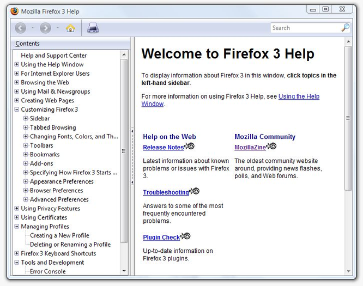The width and height of the screenshot is (363, 286).
Task: Collapse Customizing Firefox 3 node
Action: point(17,109)
